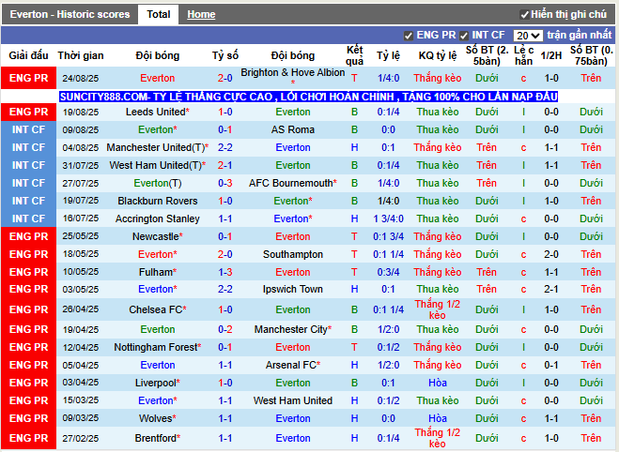Screen dimensions: 619x452
Task: Click Hòa result in Wolves row
Action: click(438, 418)
